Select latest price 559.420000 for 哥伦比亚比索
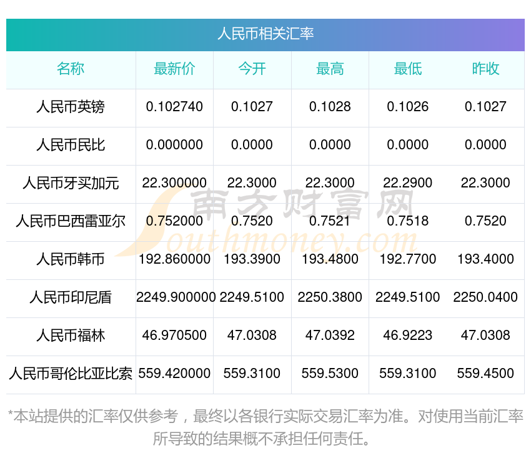Image resolution: width=531 pixels, height=458 pixels. (x=174, y=374)
